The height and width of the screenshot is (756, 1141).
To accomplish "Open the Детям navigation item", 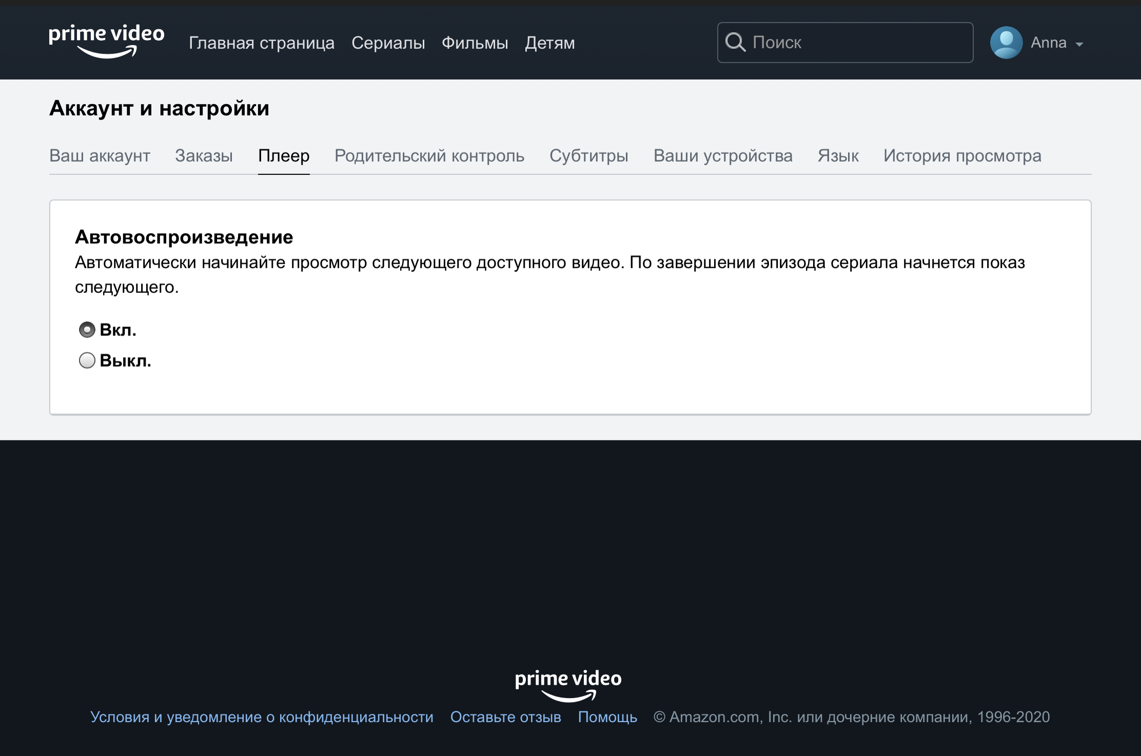I will [549, 43].
